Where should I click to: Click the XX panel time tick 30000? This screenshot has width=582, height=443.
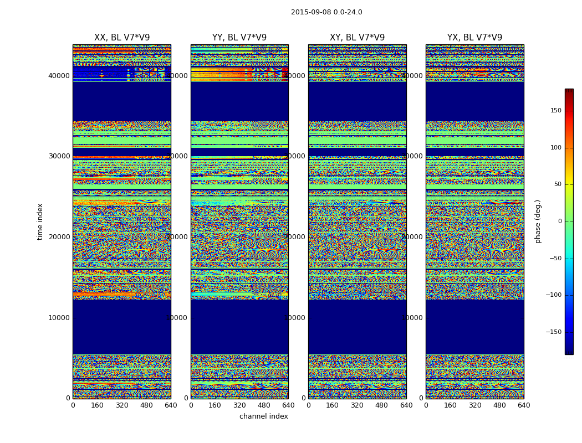click(59, 156)
